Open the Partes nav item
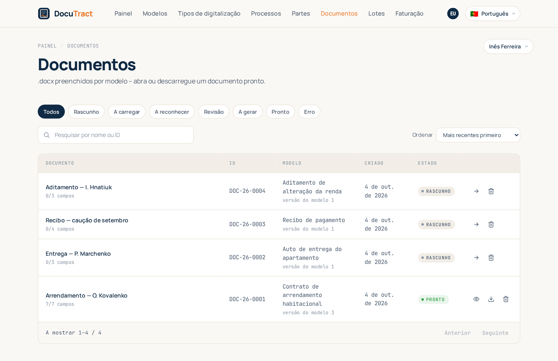 [x=301, y=13]
